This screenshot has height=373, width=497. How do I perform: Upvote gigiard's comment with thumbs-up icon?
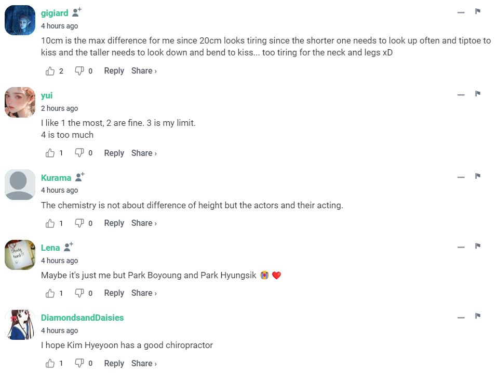pyautogui.click(x=50, y=71)
